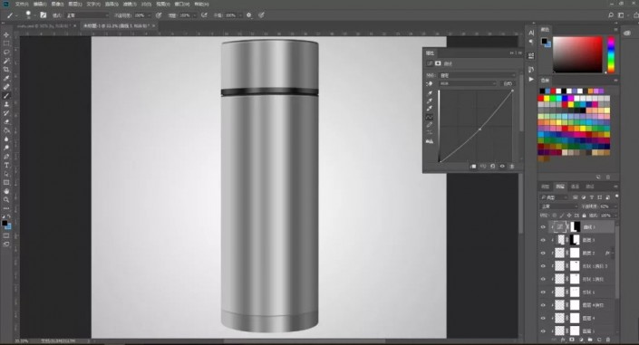639x345 pixels.
Task: Select the Move tool in the toolbox
Action: pos(6,35)
